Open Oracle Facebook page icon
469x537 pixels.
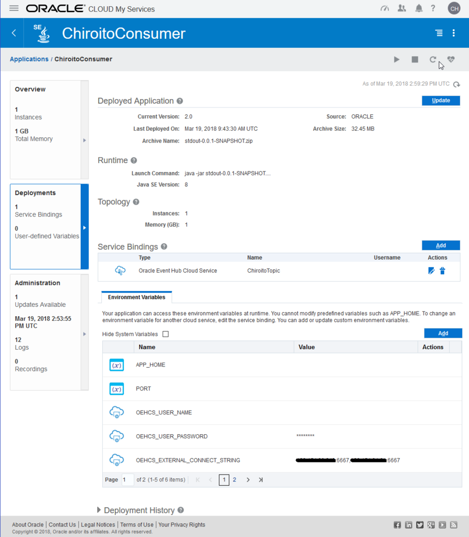(x=398, y=525)
